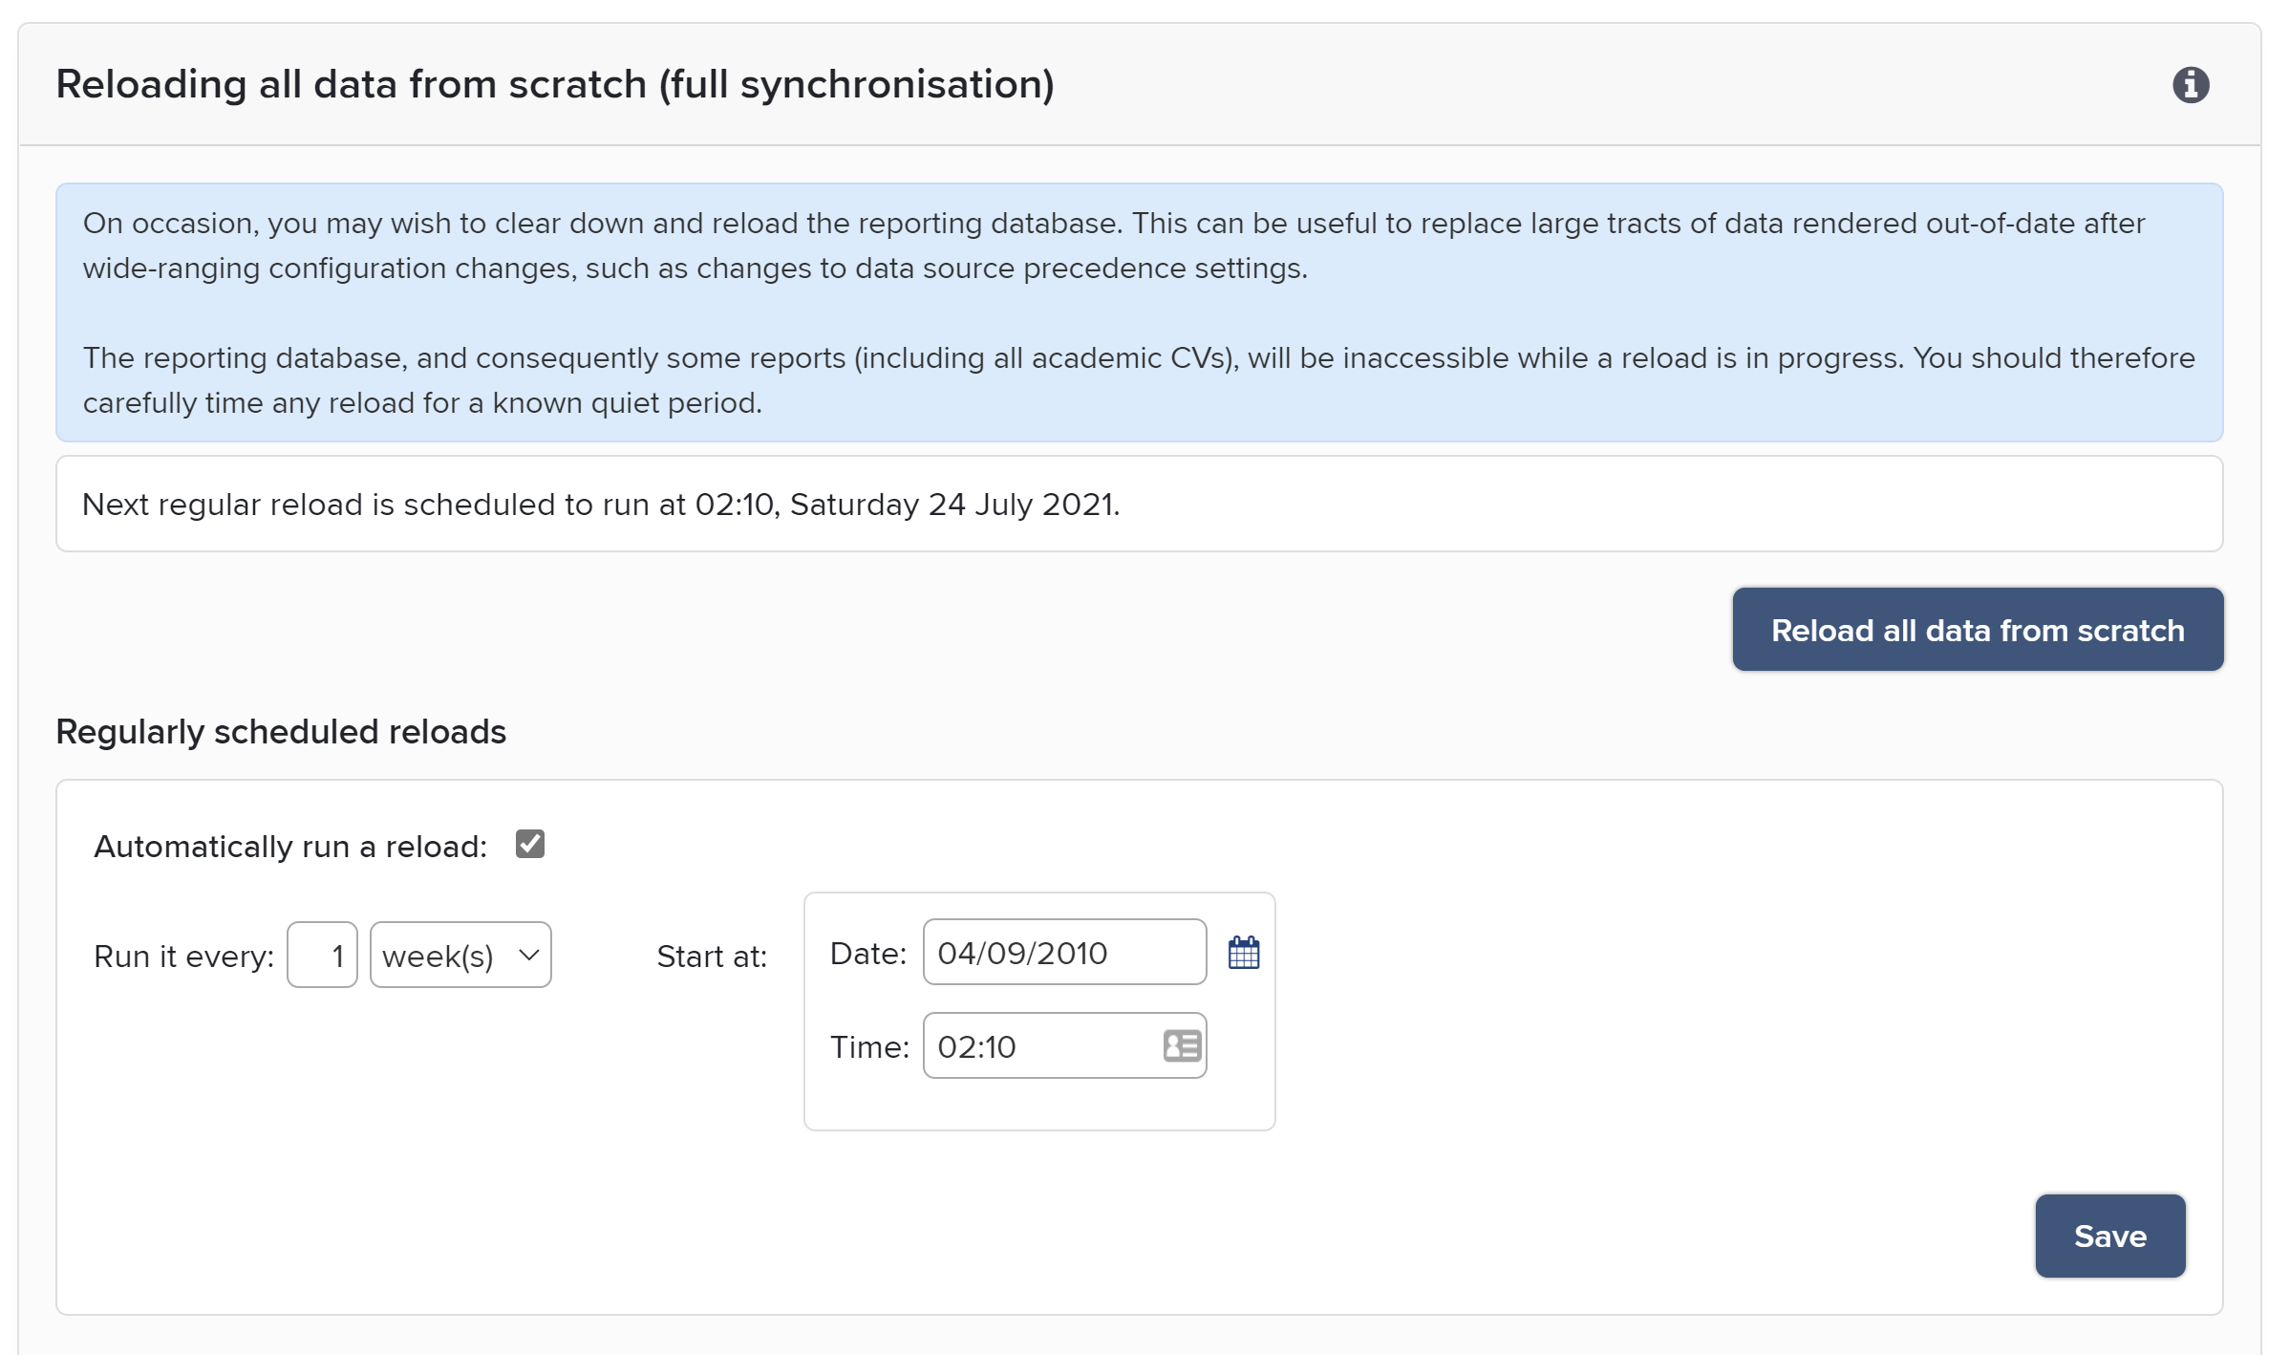This screenshot has width=2289, height=1355.
Task: Click the 'Reloading all data from scratch' panel title
Action: [555, 85]
